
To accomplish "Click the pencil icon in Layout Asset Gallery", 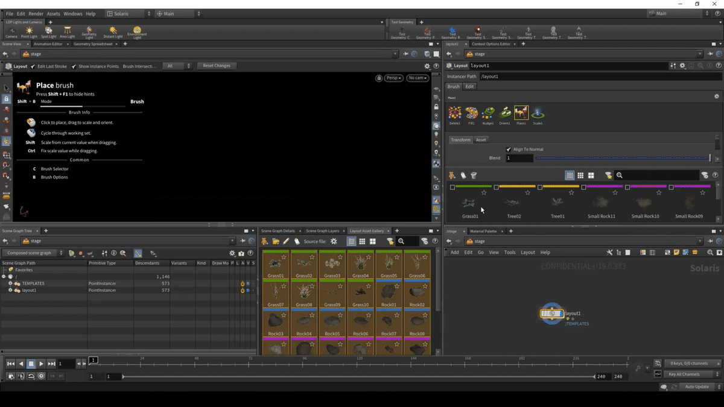I will pyautogui.click(x=286, y=241).
